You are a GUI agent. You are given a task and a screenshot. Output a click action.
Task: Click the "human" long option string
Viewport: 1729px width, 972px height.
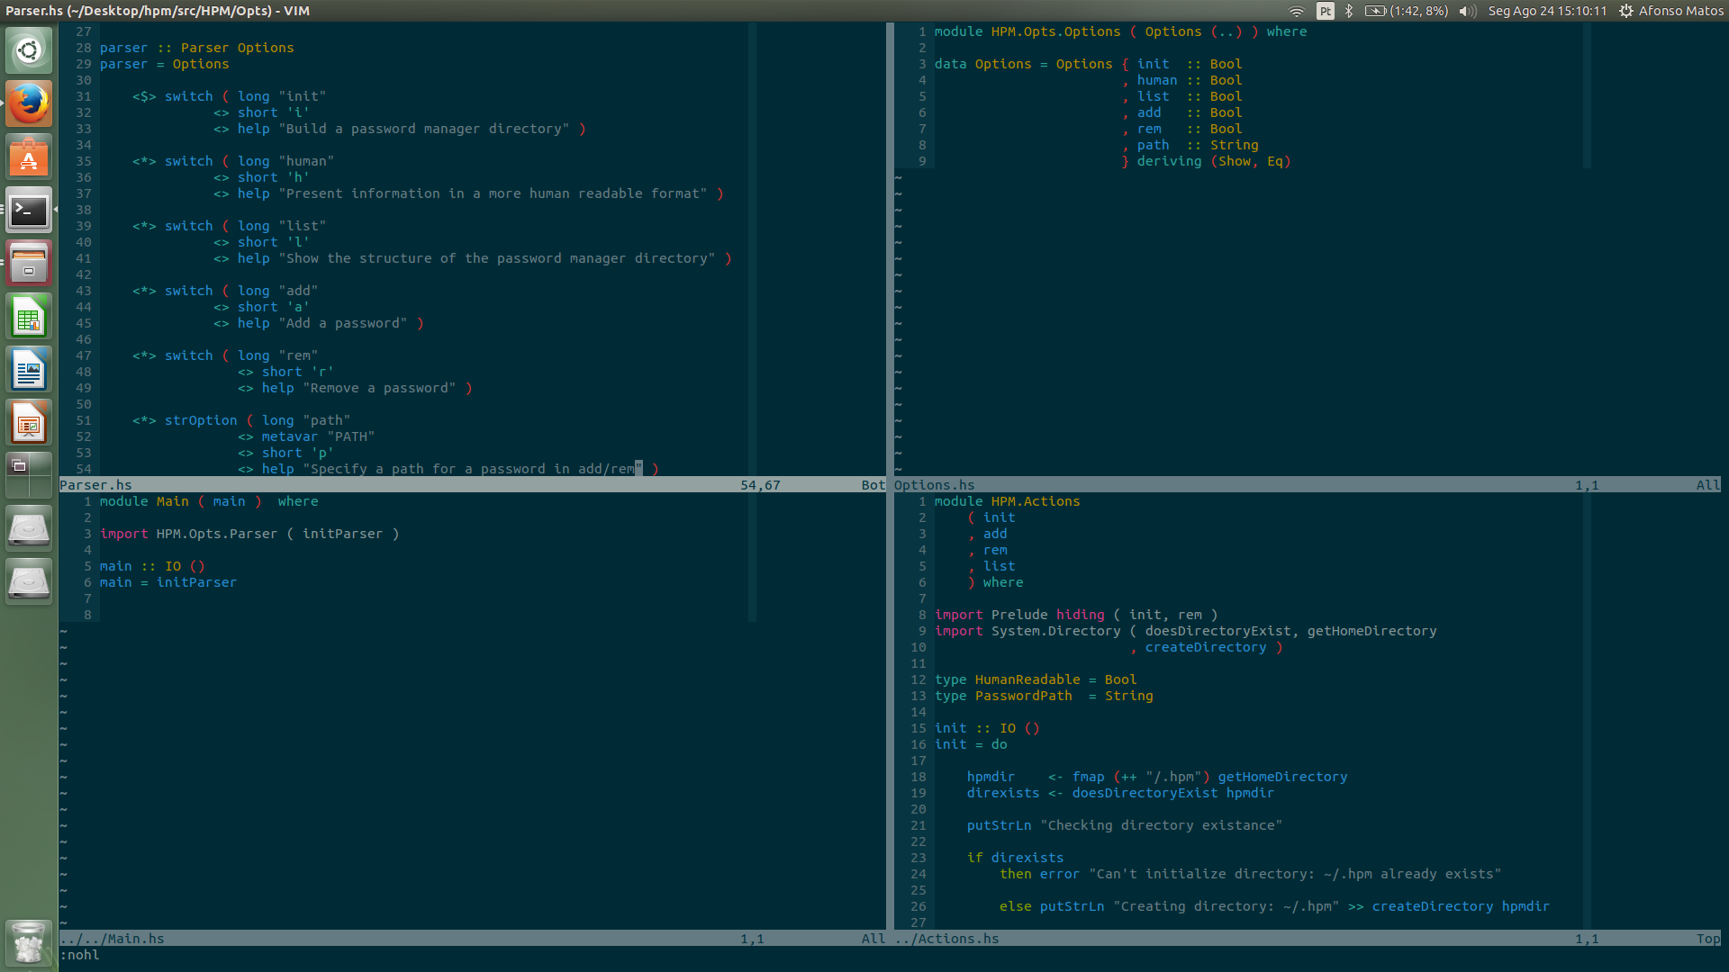tap(306, 161)
